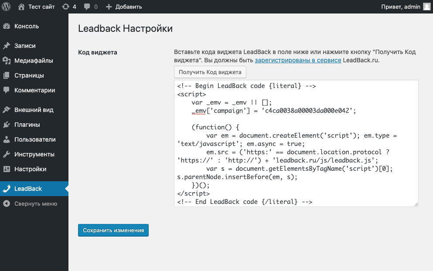
Task: Click the Консоль dashboard icon
Action: coord(7,26)
